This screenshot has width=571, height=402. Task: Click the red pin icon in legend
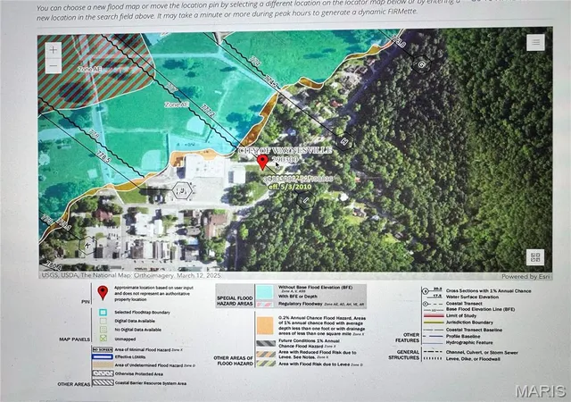tap(103, 292)
